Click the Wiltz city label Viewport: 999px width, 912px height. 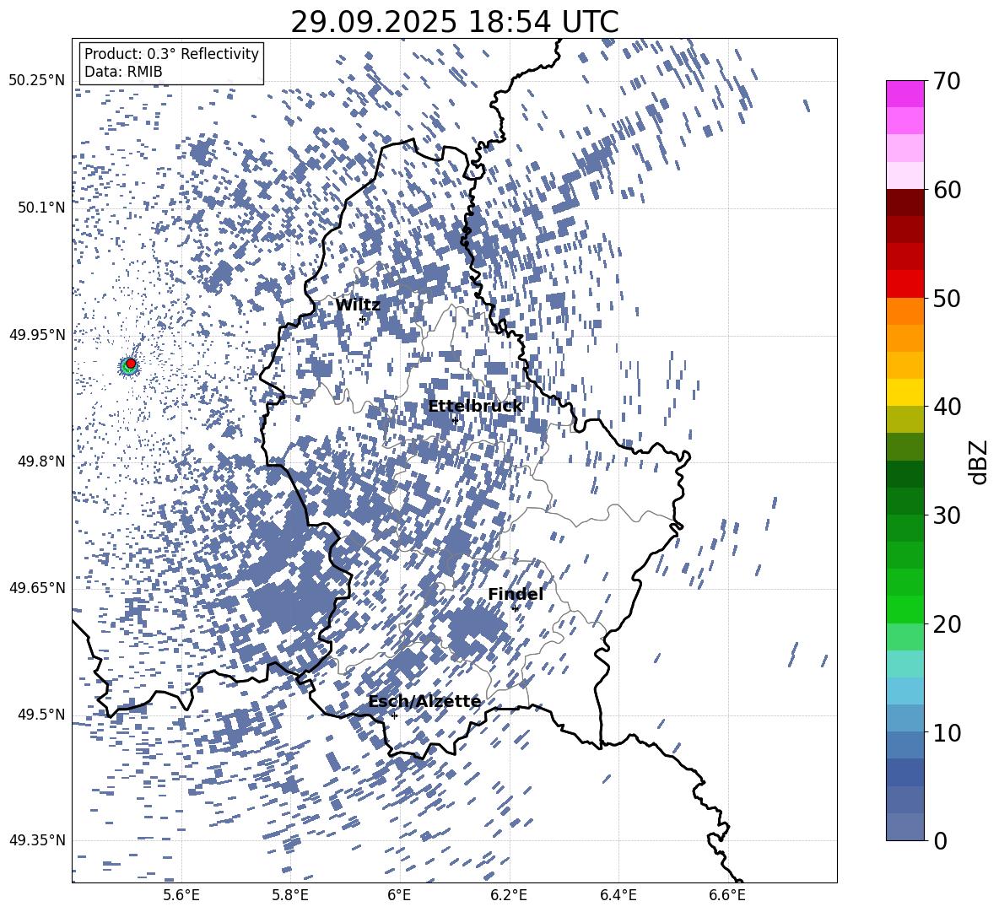pyautogui.click(x=358, y=305)
